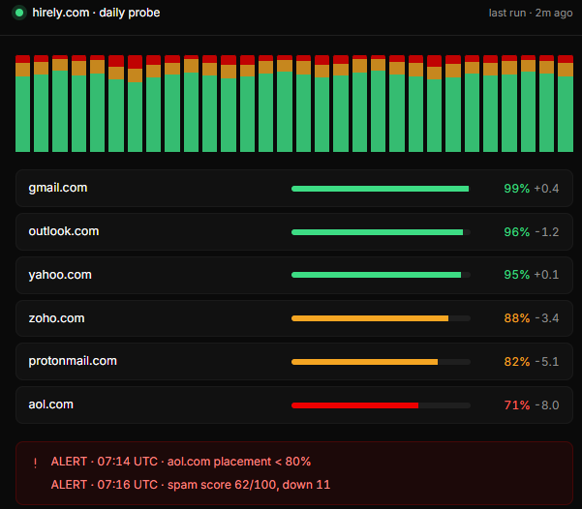This screenshot has width=582, height=509.
Task: Open the aol.com row
Action: click(294, 404)
